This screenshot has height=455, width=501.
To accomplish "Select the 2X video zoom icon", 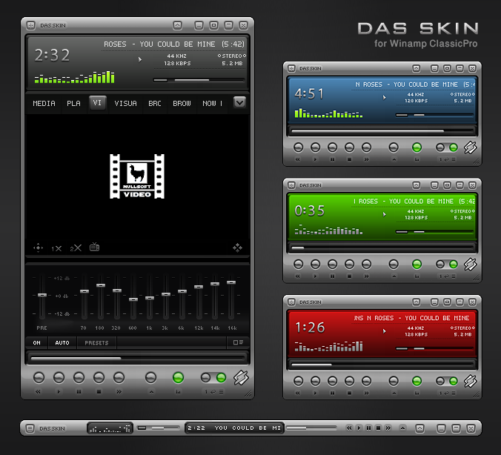I will (76, 248).
